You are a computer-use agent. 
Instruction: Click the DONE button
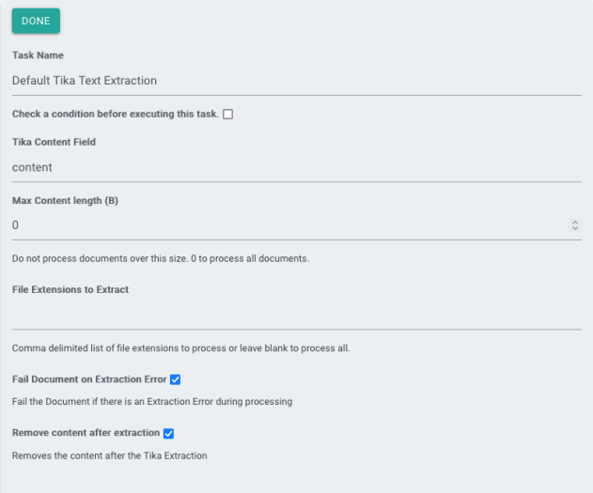(36, 21)
